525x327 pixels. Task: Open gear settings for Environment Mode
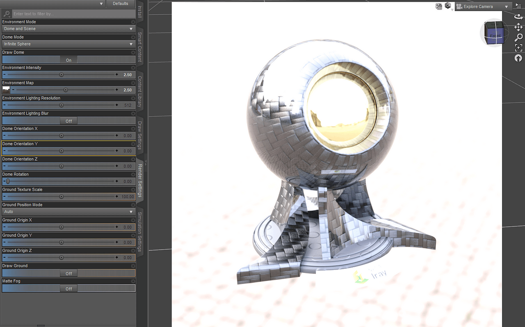click(133, 22)
